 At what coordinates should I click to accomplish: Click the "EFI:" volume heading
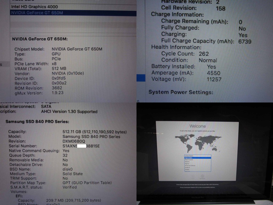[x=19, y=196]
